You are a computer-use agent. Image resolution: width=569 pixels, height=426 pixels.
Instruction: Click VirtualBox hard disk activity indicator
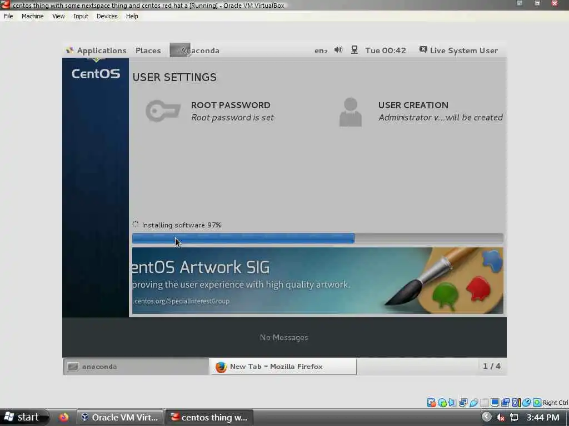431,403
